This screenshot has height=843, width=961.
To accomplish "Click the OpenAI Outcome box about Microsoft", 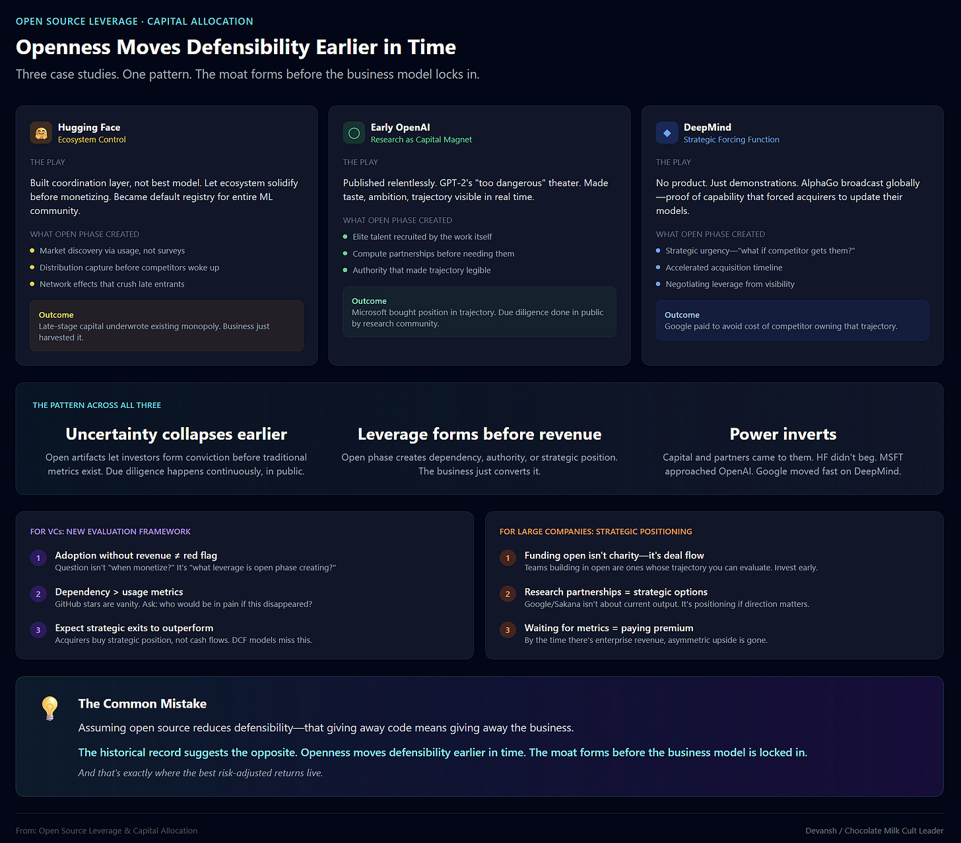I will click(480, 312).
